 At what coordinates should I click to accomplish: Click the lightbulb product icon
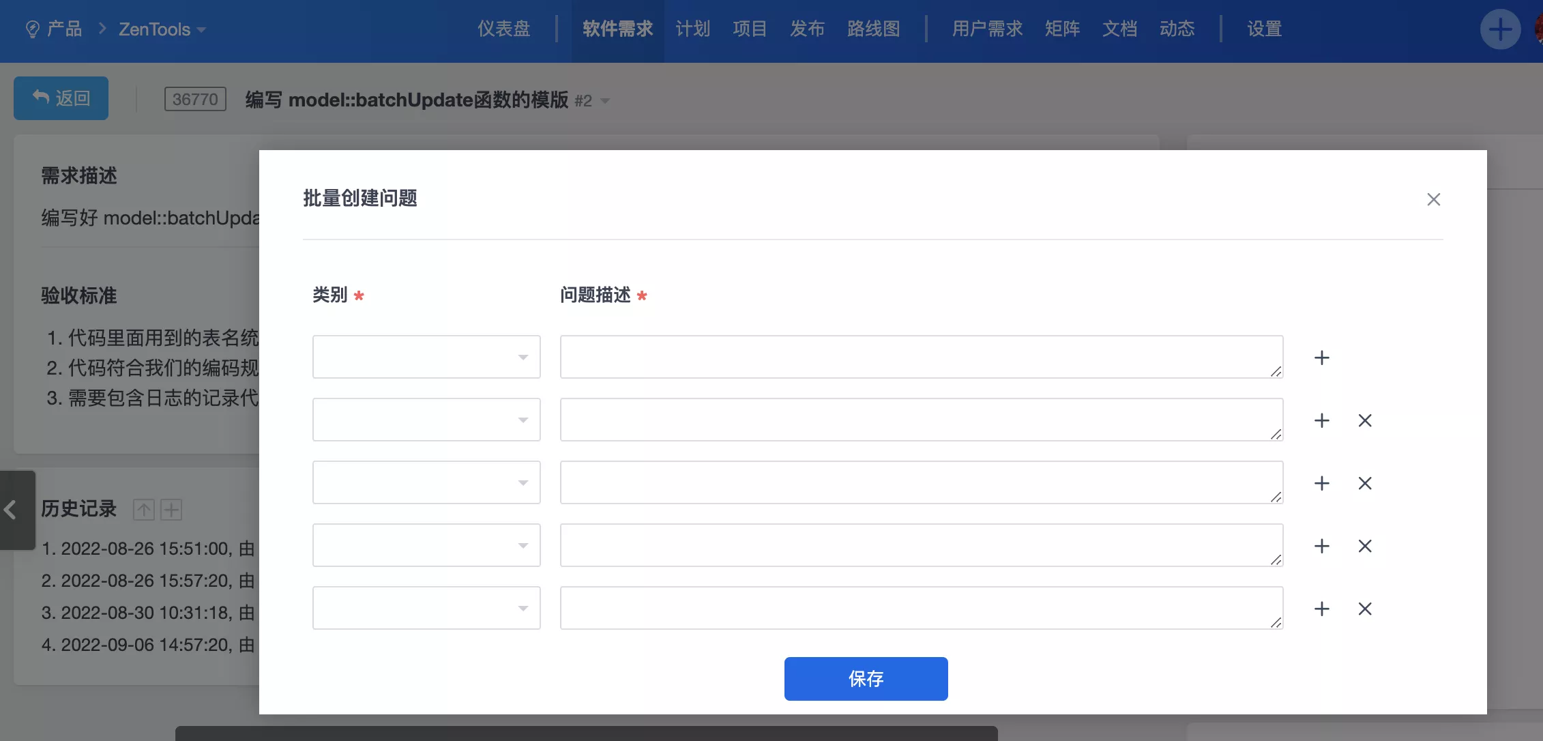point(32,29)
